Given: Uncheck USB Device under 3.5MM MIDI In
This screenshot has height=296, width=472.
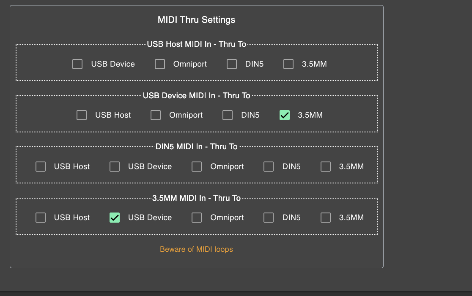Looking at the screenshot, I should click(x=115, y=218).
